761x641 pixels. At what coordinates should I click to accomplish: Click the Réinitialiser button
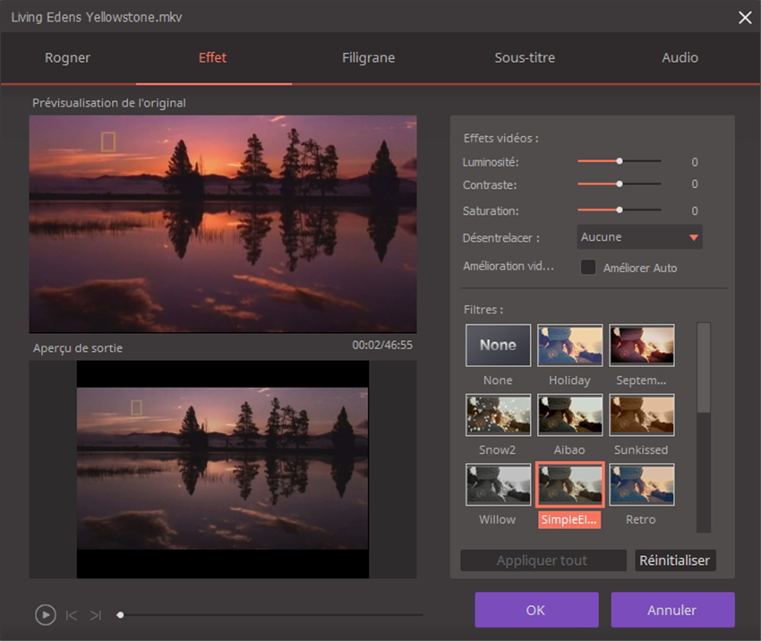tap(675, 560)
